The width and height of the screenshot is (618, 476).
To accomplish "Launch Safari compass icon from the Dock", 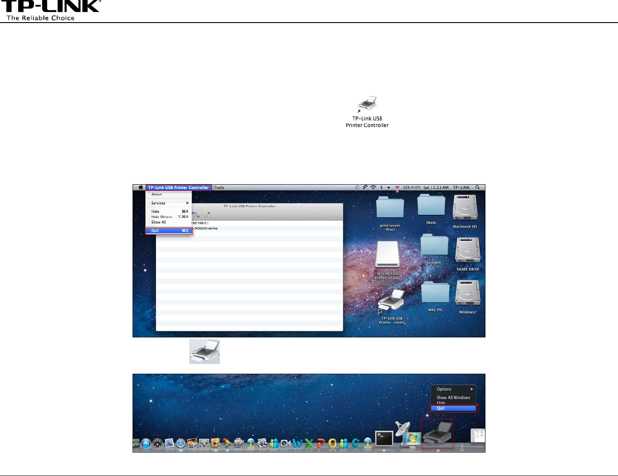I will pos(180,443).
